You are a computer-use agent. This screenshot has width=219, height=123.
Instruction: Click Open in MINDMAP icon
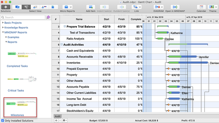point(175,7)
